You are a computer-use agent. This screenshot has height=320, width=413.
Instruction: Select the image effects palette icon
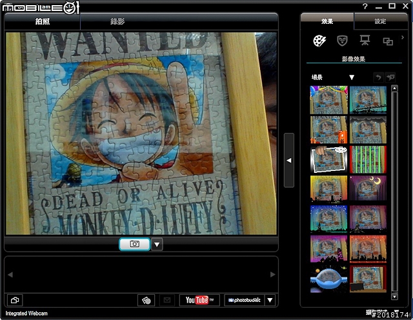click(x=319, y=41)
